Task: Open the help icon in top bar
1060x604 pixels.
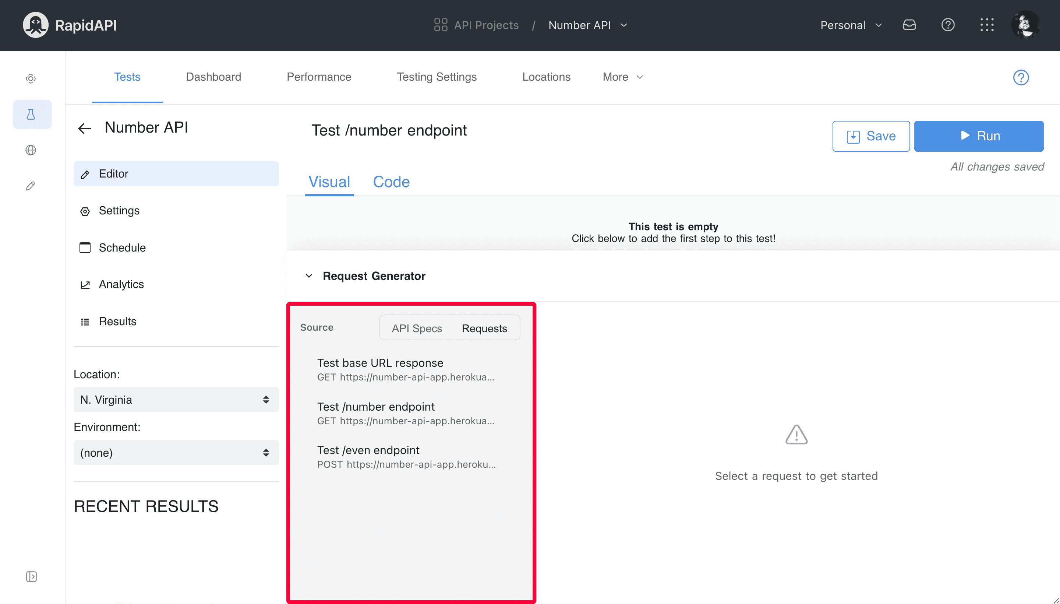Action: pos(948,25)
